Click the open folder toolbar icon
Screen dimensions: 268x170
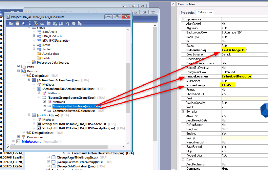pyautogui.click(x=11, y=24)
